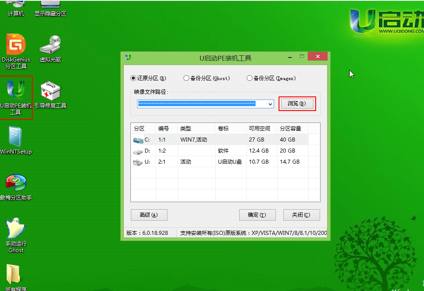Viewport: 424px width, 291px height.
Task: Open the 虚拟光驱 desktop icon
Action: 50,49
